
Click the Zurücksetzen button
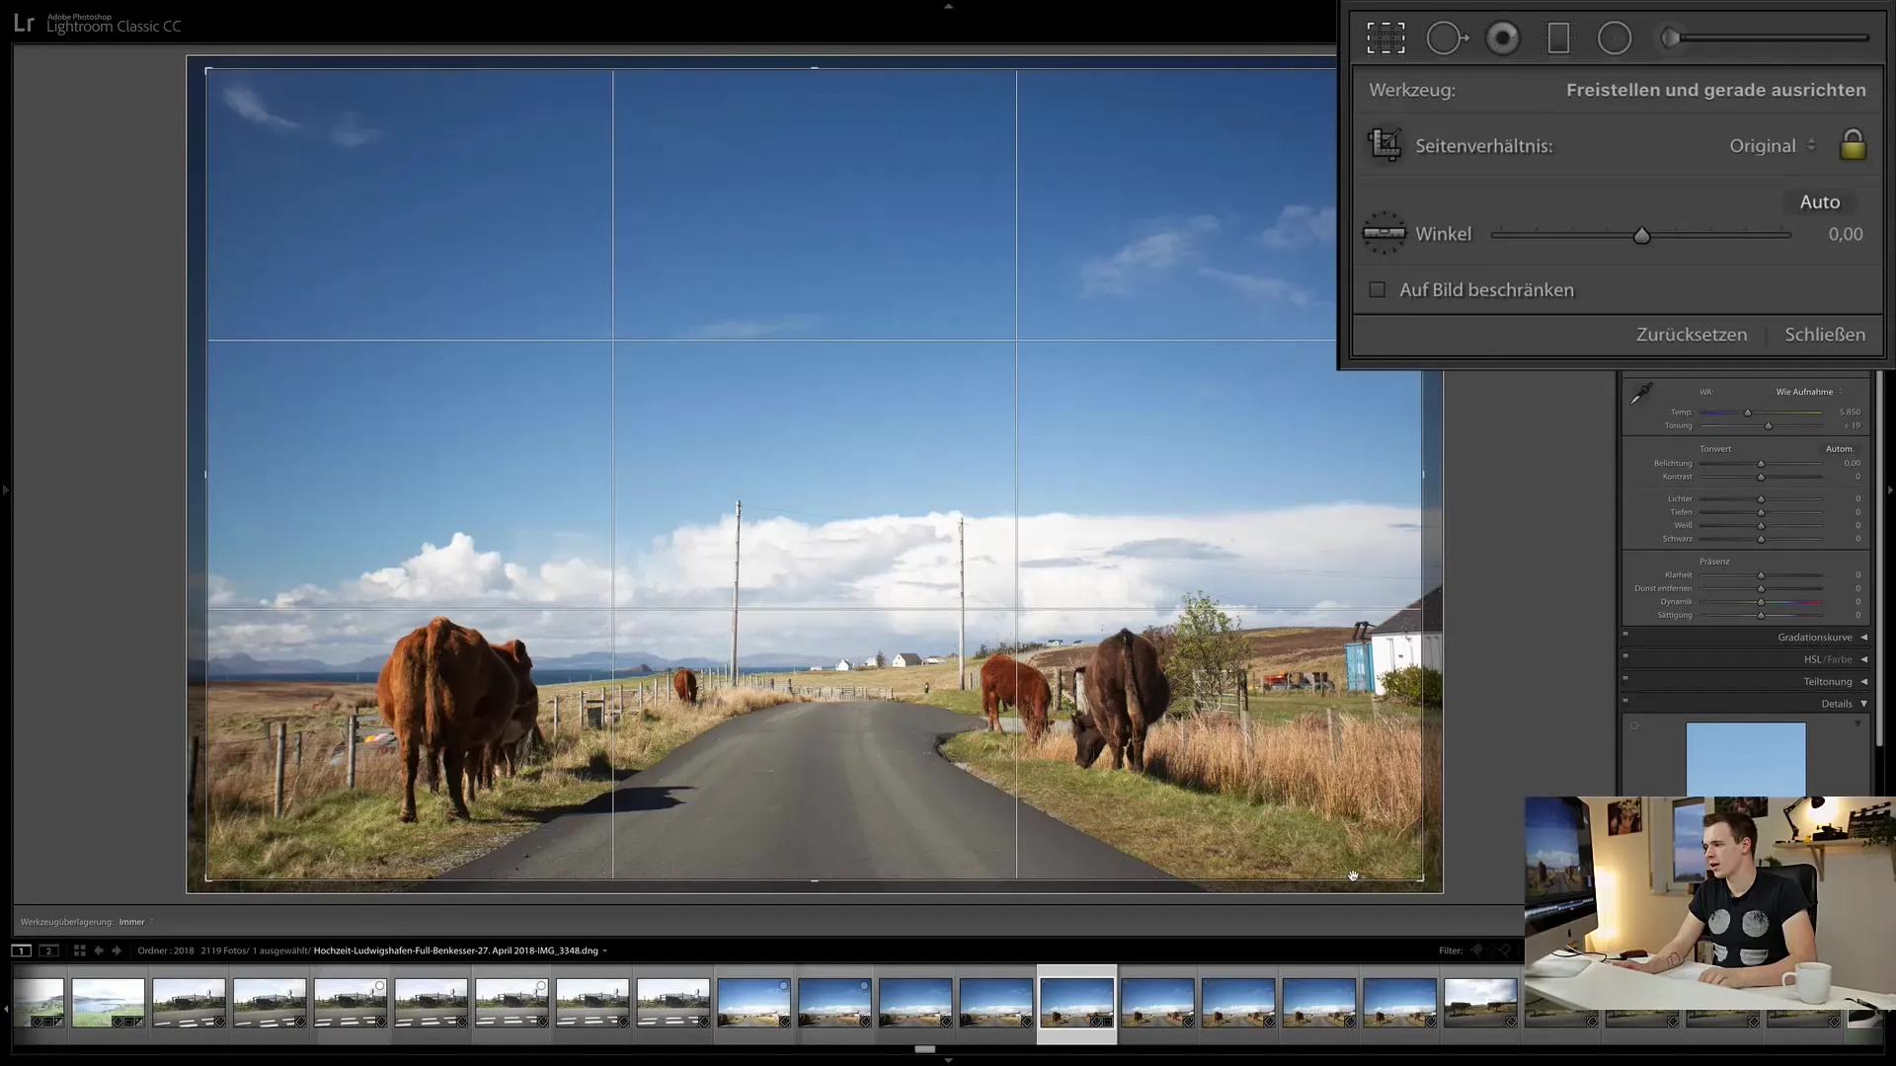pos(1692,335)
